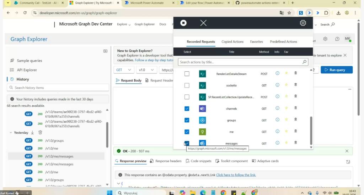Delete Yesterday's history with trash icon
The image size is (364, 195).
click(40, 133)
